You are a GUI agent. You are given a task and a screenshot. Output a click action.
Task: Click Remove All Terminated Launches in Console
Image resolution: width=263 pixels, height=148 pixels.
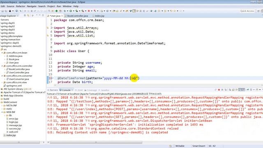coord(226,90)
